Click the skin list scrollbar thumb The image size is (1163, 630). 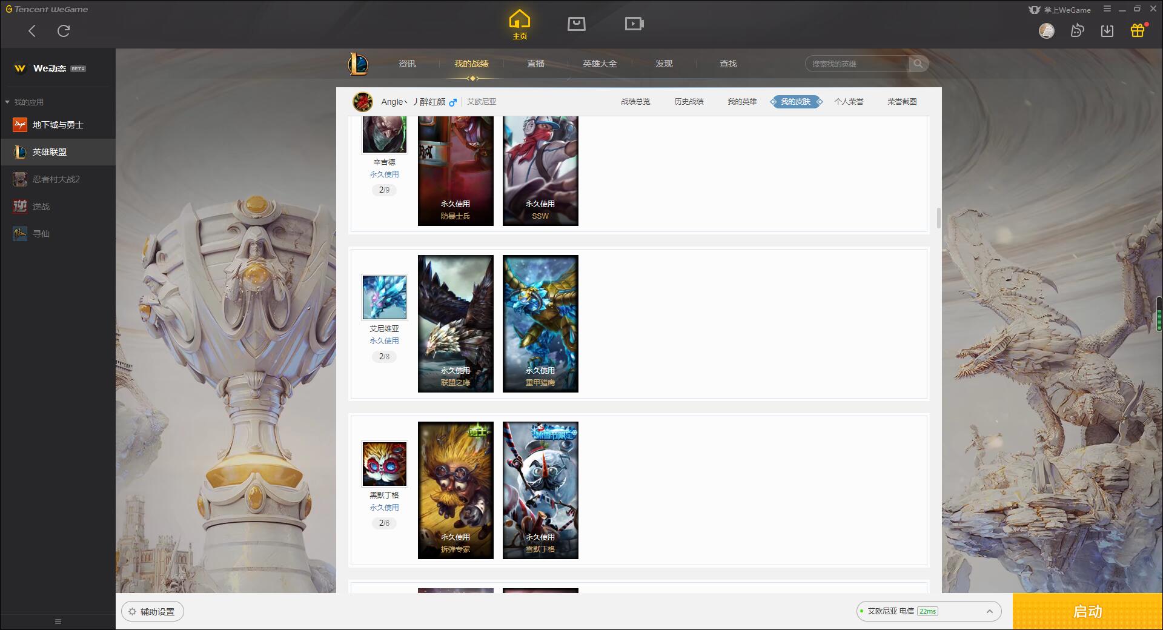938,218
